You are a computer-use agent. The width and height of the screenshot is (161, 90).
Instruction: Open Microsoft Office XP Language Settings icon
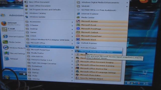(x=77, y=71)
